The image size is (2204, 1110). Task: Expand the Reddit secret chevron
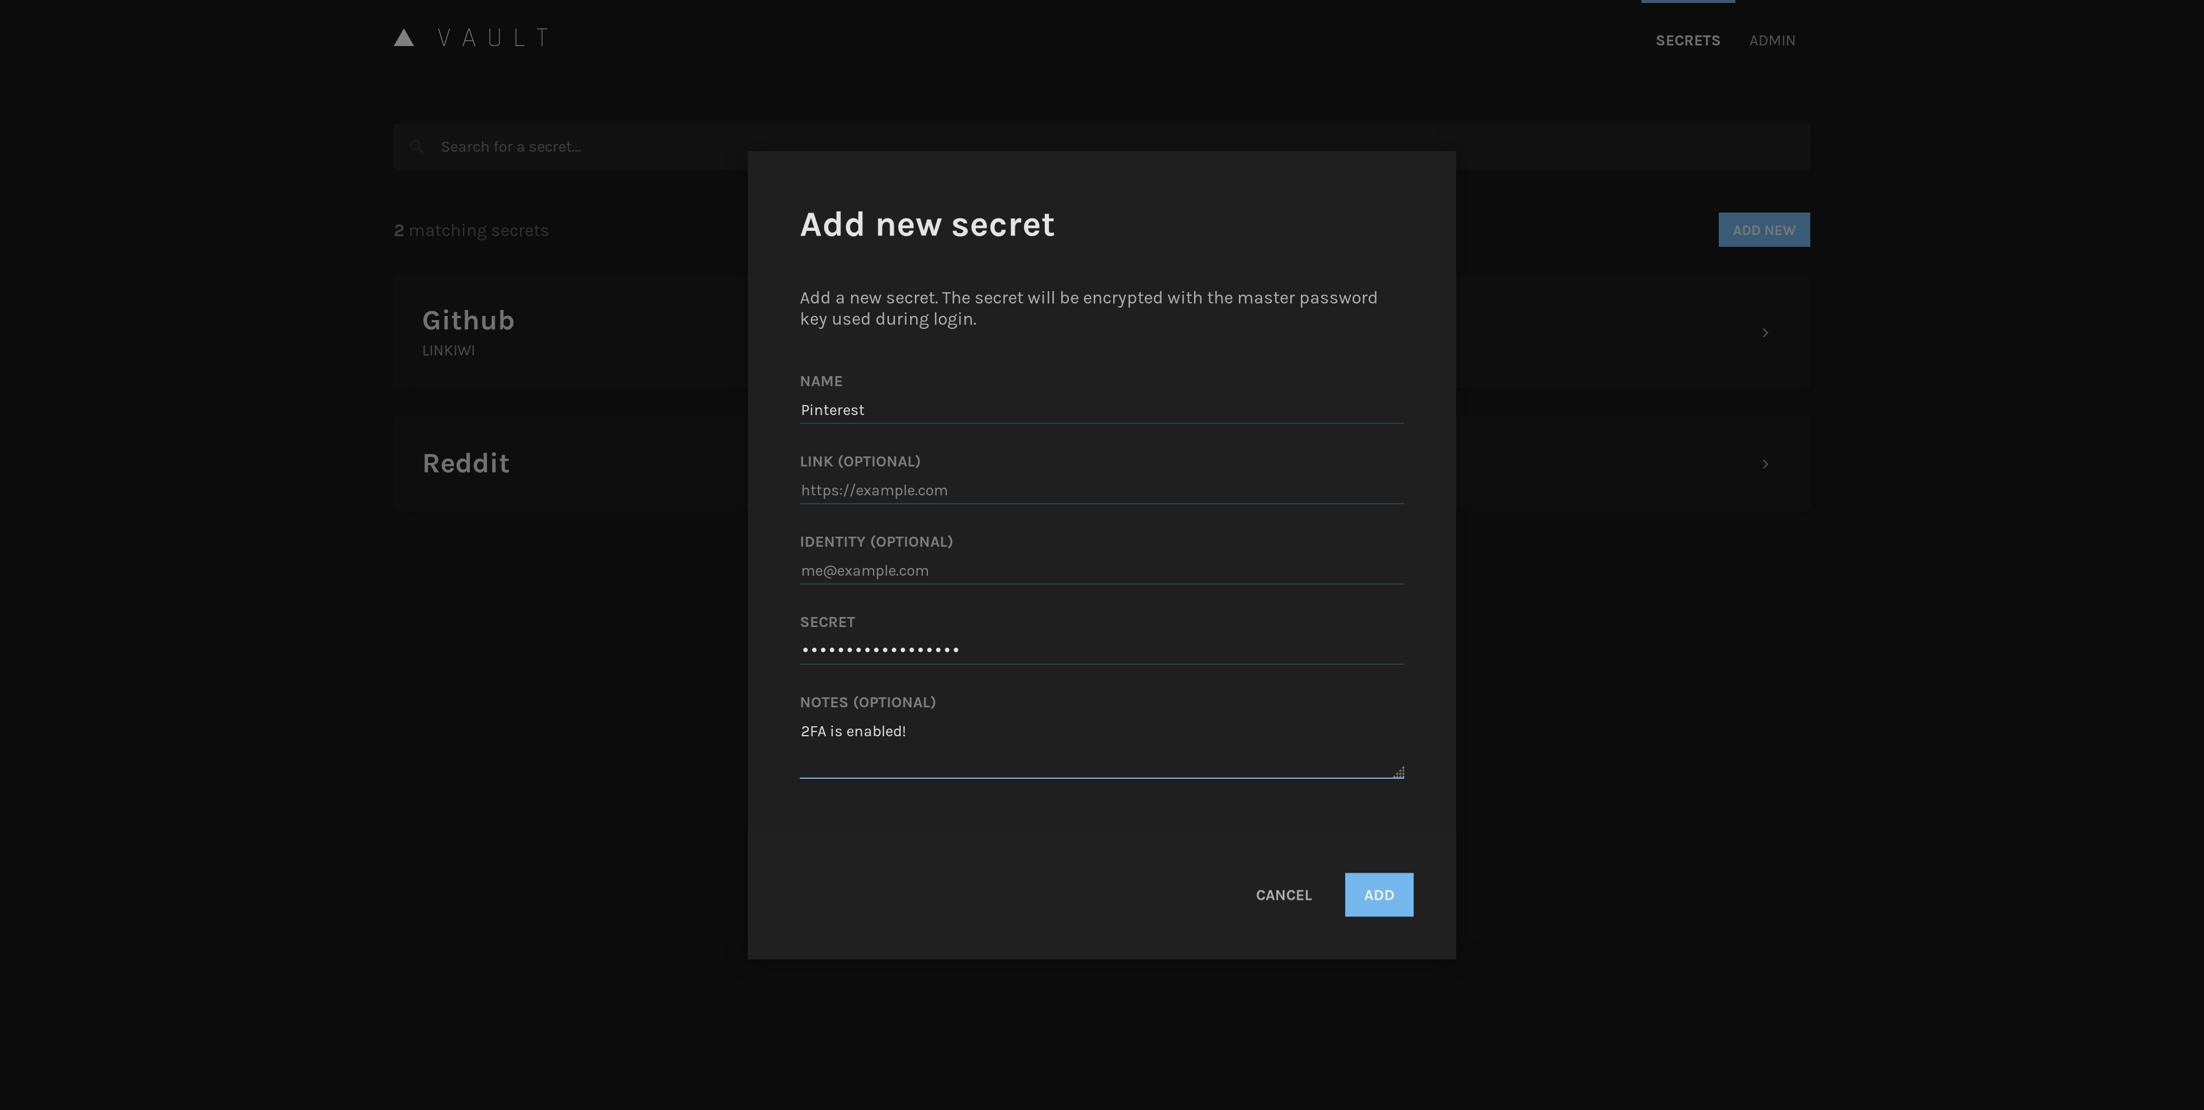1765,464
